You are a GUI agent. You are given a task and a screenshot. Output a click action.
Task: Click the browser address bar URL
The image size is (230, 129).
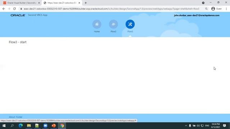pos(111,9)
